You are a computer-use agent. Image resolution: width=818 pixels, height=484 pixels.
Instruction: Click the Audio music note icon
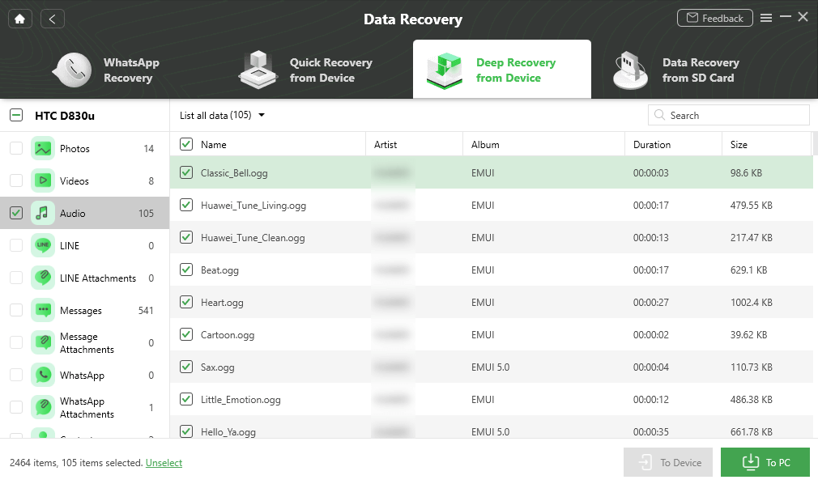(x=43, y=214)
